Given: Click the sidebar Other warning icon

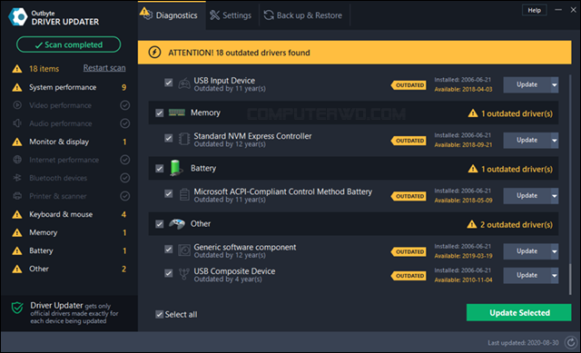Looking at the screenshot, I should tap(17, 269).
